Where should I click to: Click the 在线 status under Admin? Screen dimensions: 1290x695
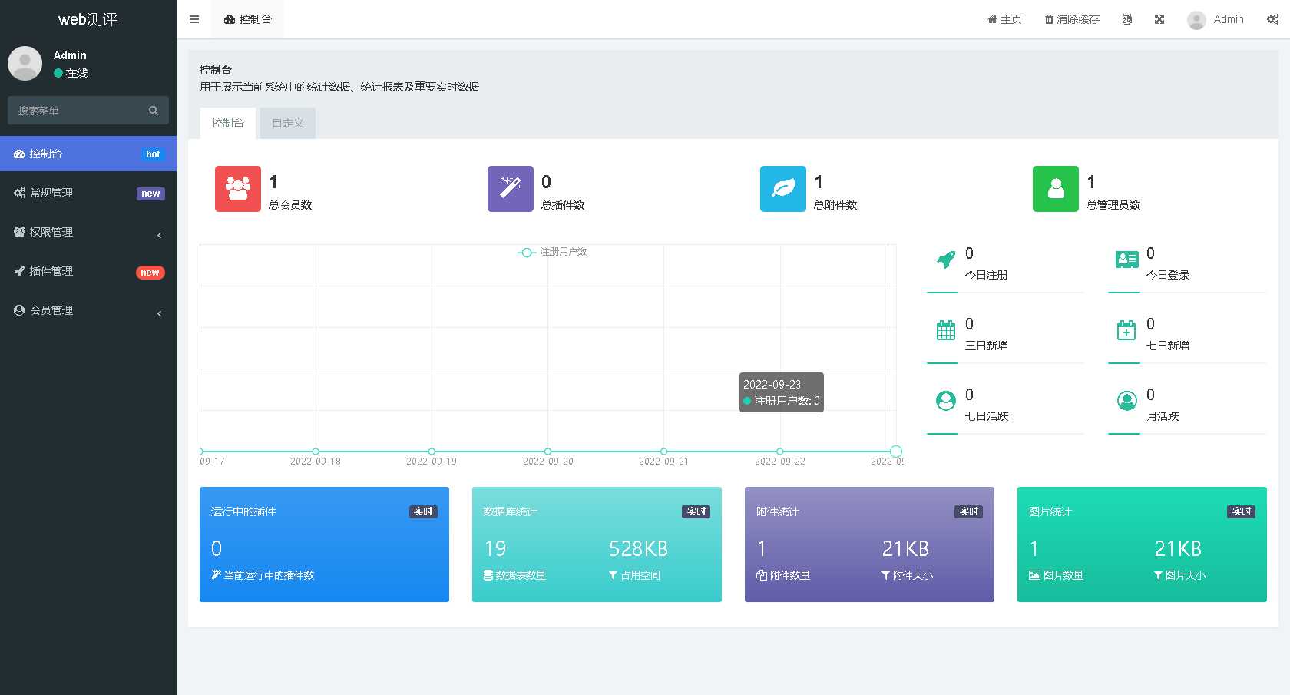[71, 73]
